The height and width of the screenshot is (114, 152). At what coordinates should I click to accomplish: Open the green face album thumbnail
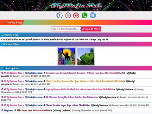pyautogui.click(x=86, y=56)
